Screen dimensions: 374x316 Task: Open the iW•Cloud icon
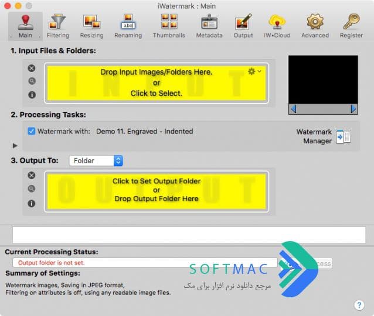277,22
